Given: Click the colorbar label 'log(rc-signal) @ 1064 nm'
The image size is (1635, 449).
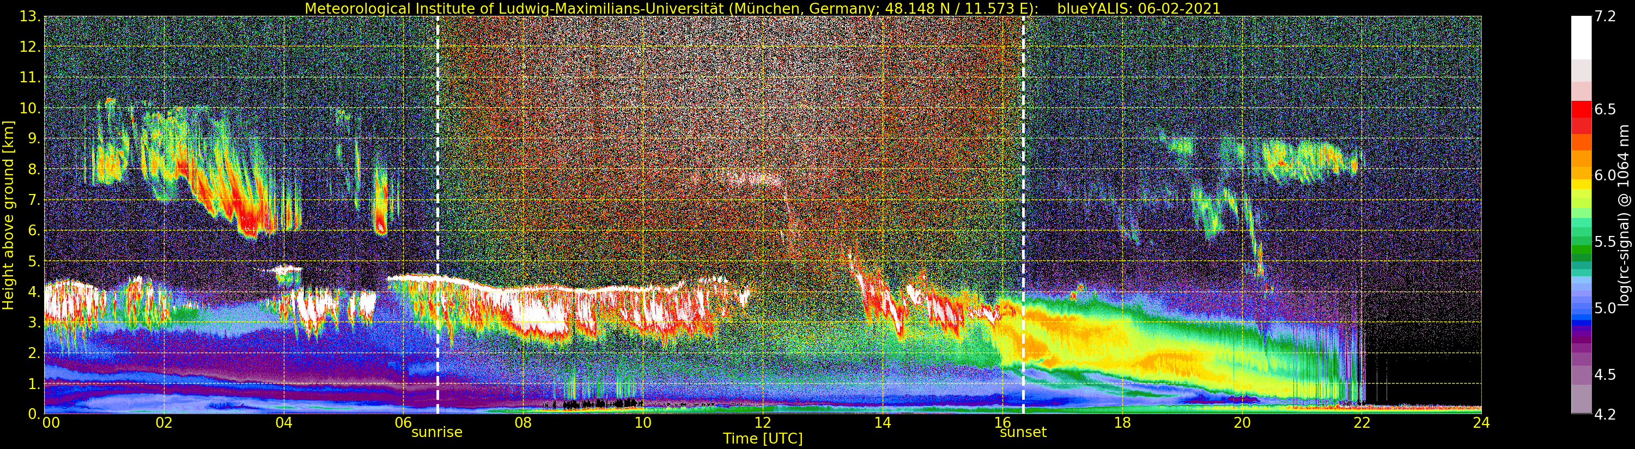Looking at the screenshot, I should click(1624, 215).
